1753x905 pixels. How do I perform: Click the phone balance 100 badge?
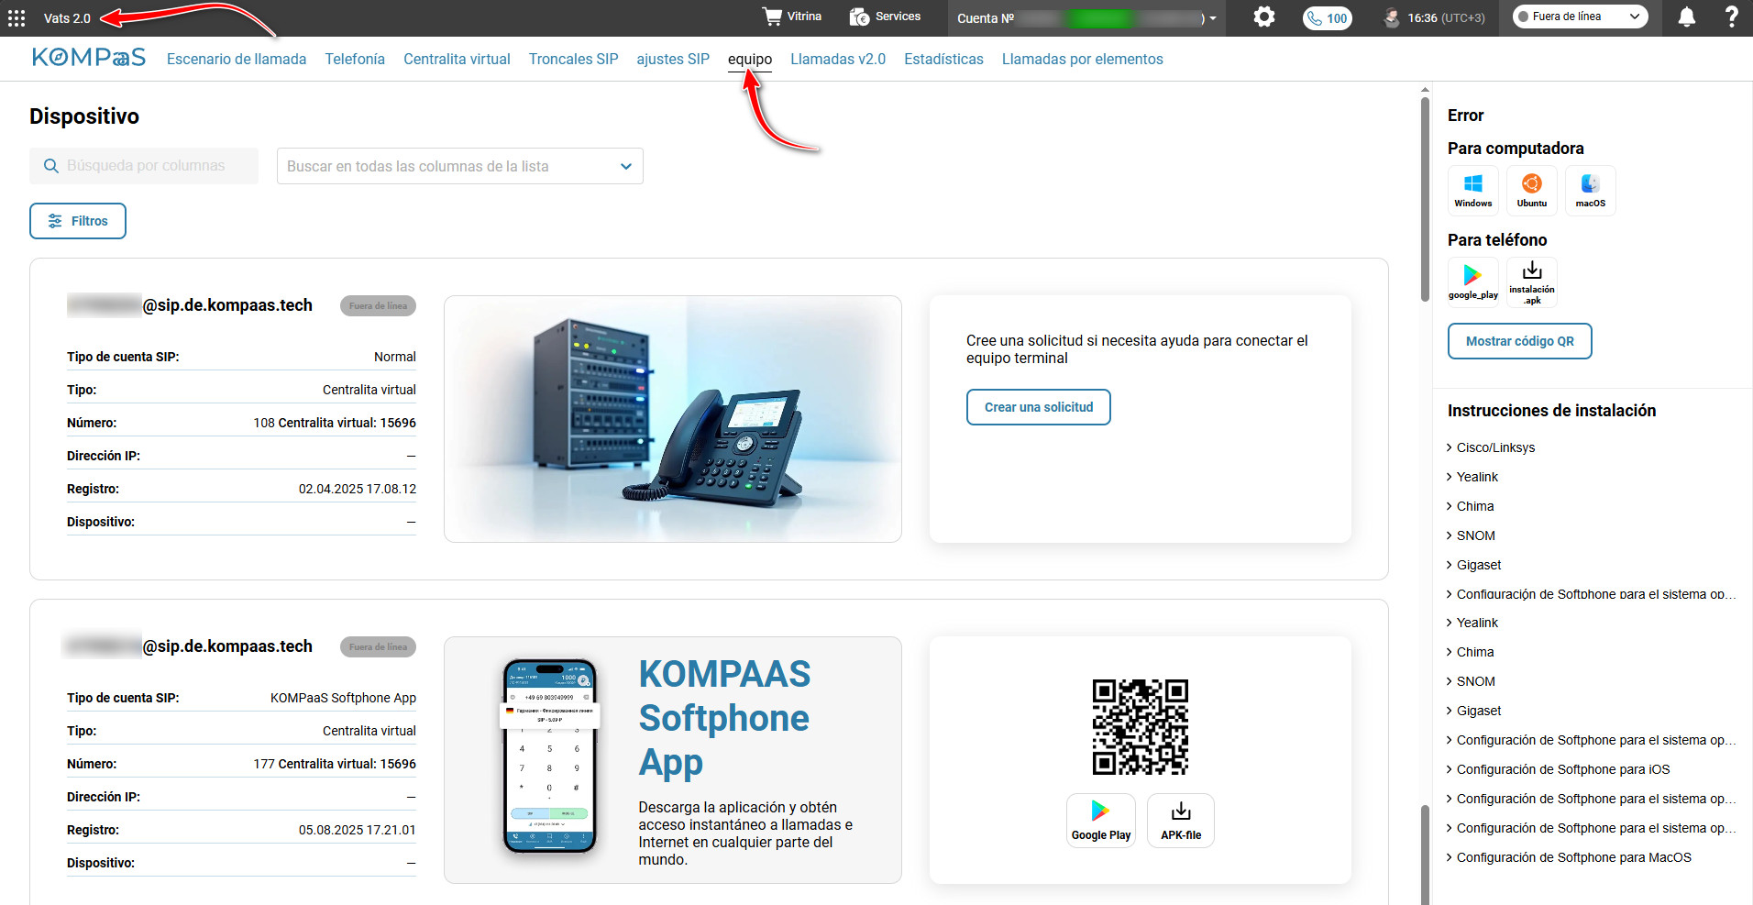(x=1328, y=17)
